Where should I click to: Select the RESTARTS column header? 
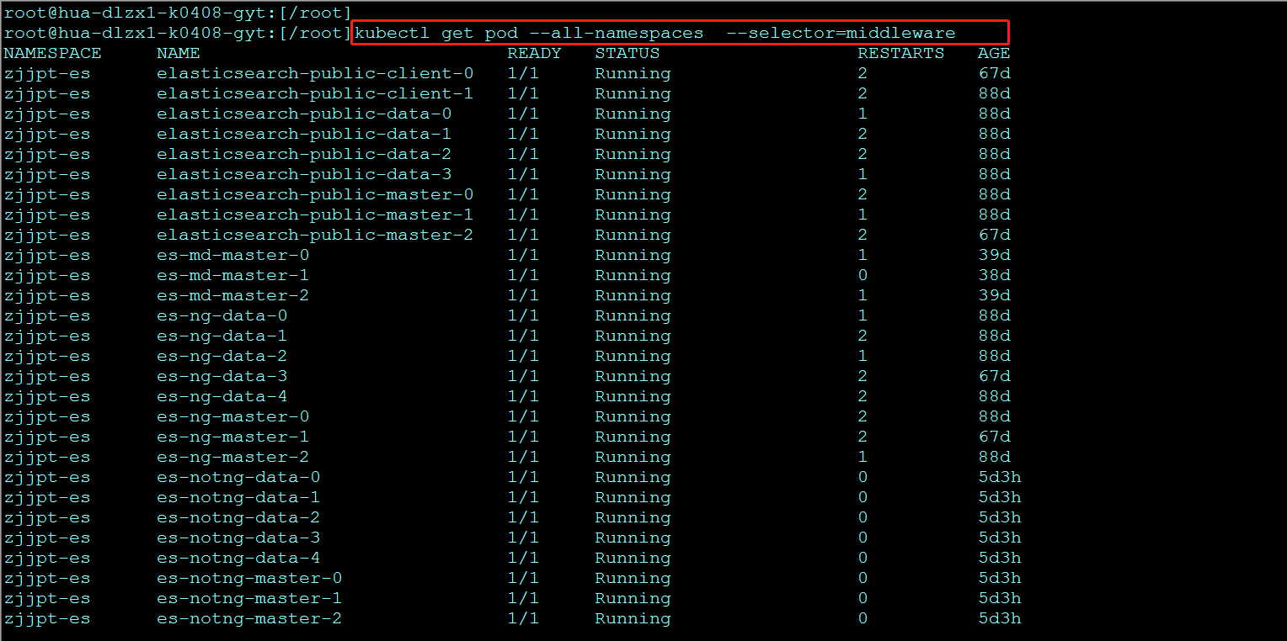tap(901, 53)
